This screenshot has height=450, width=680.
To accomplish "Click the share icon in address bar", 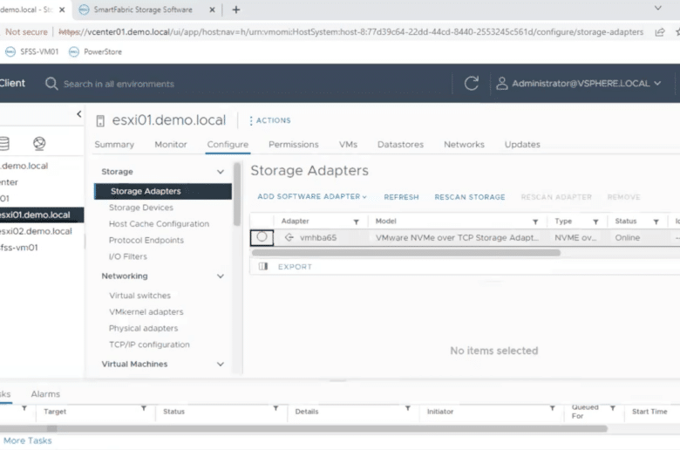I will click(660, 32).
